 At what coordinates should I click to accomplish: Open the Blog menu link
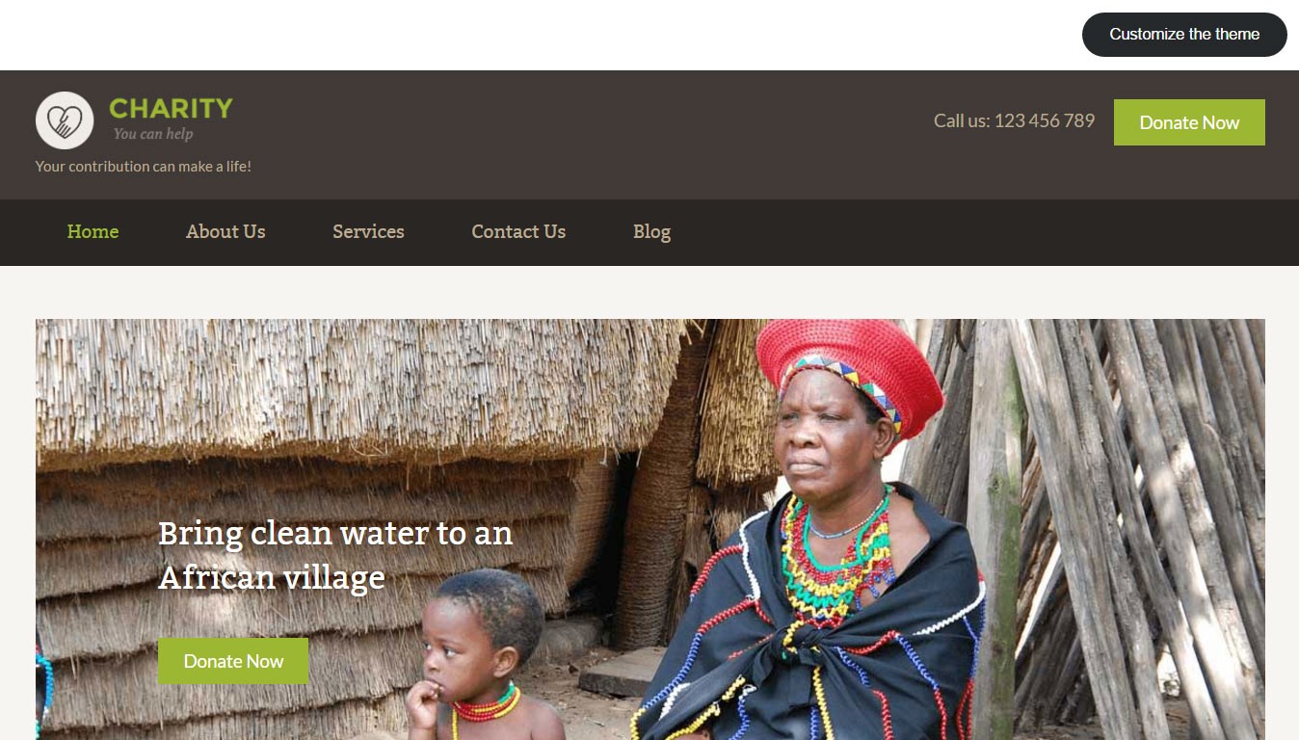(x=651, y=231)
